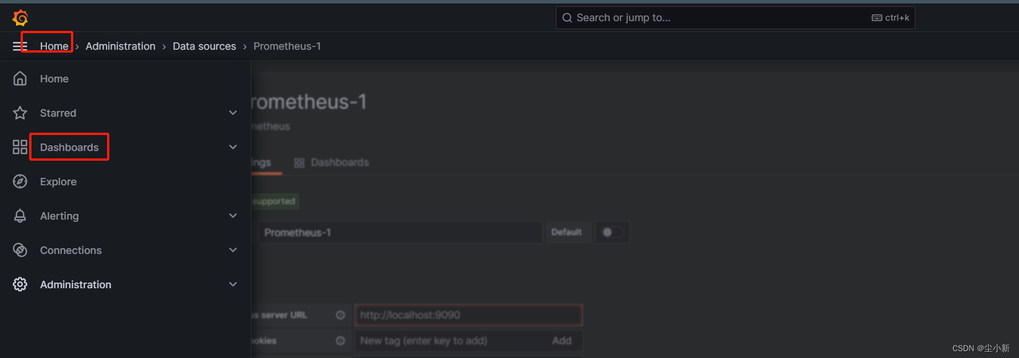The width and height of the screenshot is (1019, 358).
Task: Open Alerting in the sidebar menu
Action: click(60, 216)
